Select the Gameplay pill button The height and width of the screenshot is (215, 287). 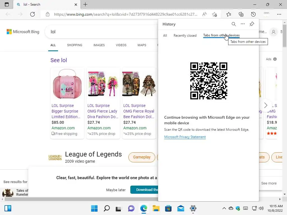pos(142,157)
